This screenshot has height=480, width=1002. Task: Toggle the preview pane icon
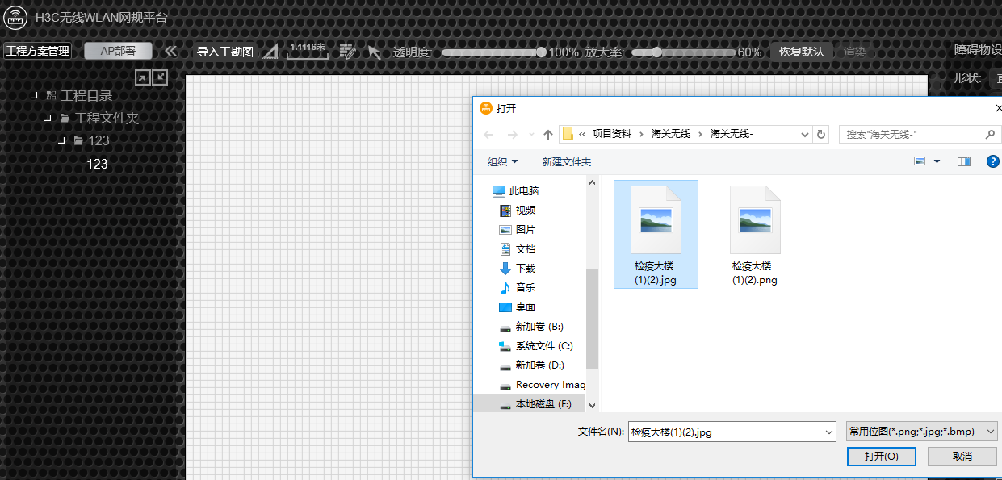tap(964, 161)
